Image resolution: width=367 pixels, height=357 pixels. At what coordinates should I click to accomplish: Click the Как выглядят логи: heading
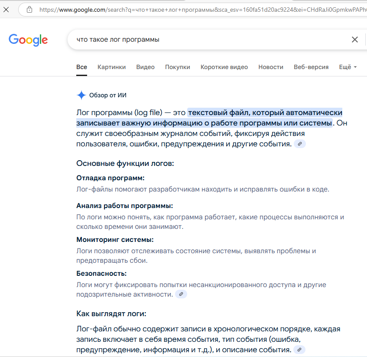coord(111,314)
